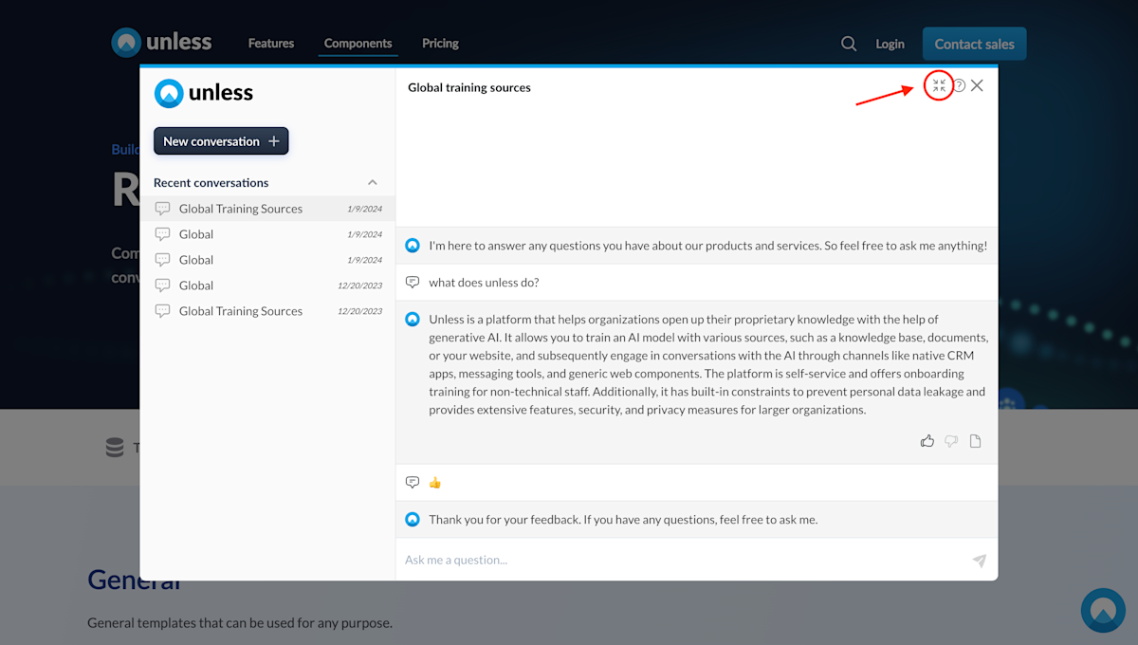Open the search icon in the navbar
Screen dimensions: 1138x645
tap(848, 43)
